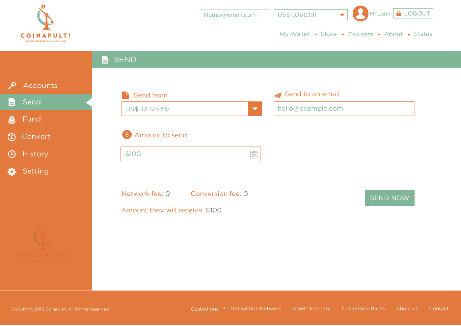Image resolution: width=461 pixels, height=326 pixels.
Task: Open the US$11,051,091 balance dropdown
Action: [x=311, y=15]
